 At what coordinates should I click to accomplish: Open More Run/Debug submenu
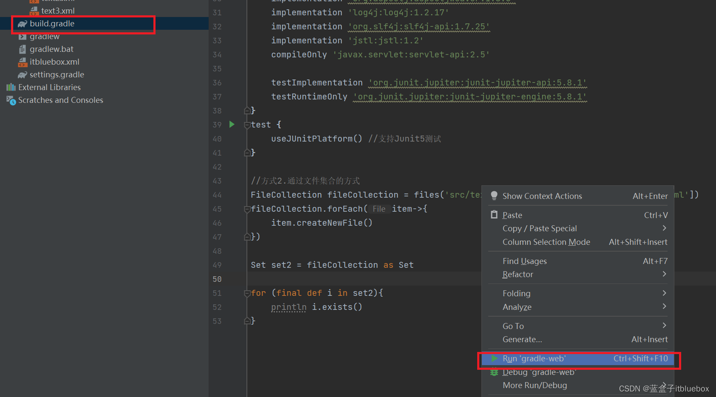(x=578, y=385)
